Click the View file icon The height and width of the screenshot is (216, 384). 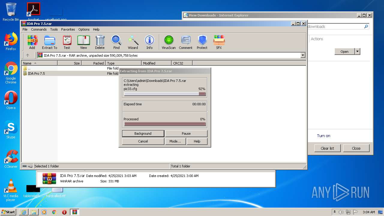tap(83, 42)
